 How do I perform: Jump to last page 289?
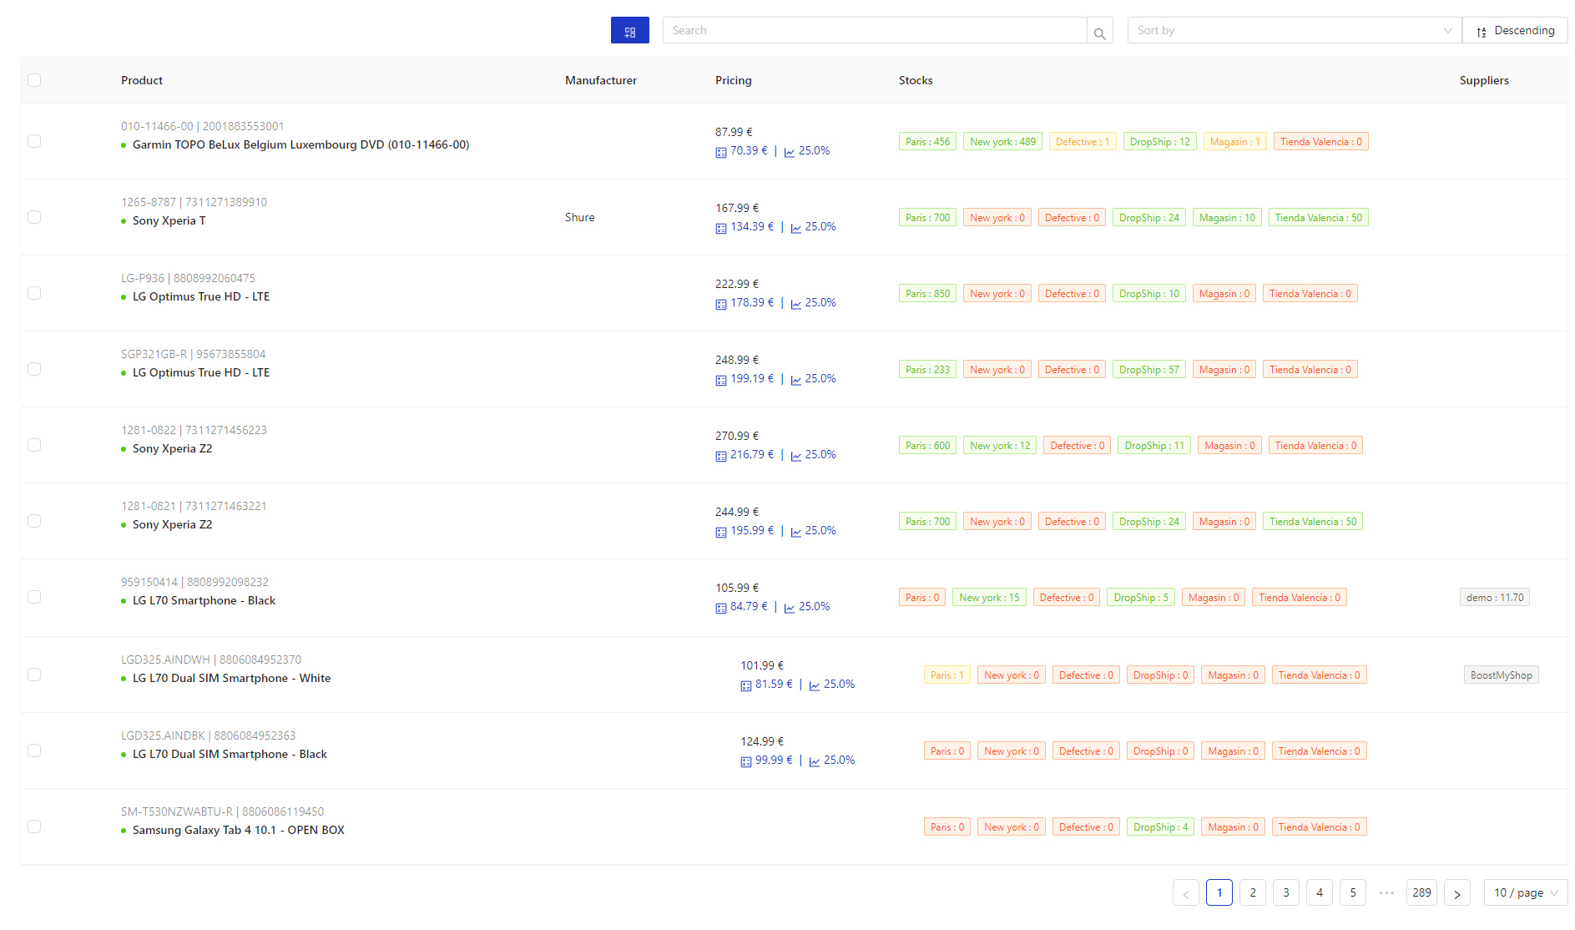click(1421, 892)
